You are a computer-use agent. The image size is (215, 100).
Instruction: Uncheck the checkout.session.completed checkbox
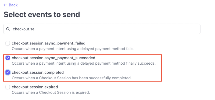point(8,72)
